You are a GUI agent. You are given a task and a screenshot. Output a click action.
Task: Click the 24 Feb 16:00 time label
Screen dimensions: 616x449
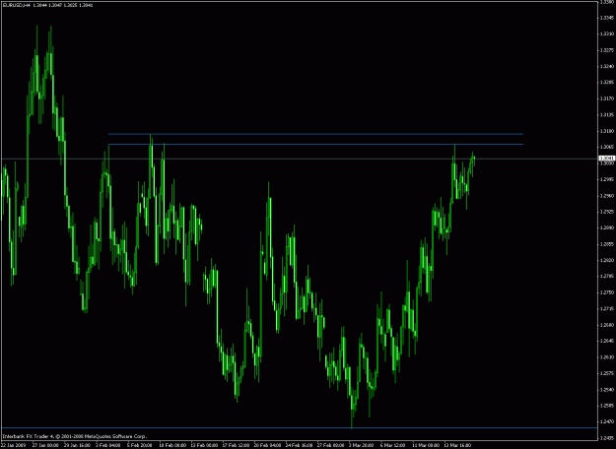click(299, 445)
